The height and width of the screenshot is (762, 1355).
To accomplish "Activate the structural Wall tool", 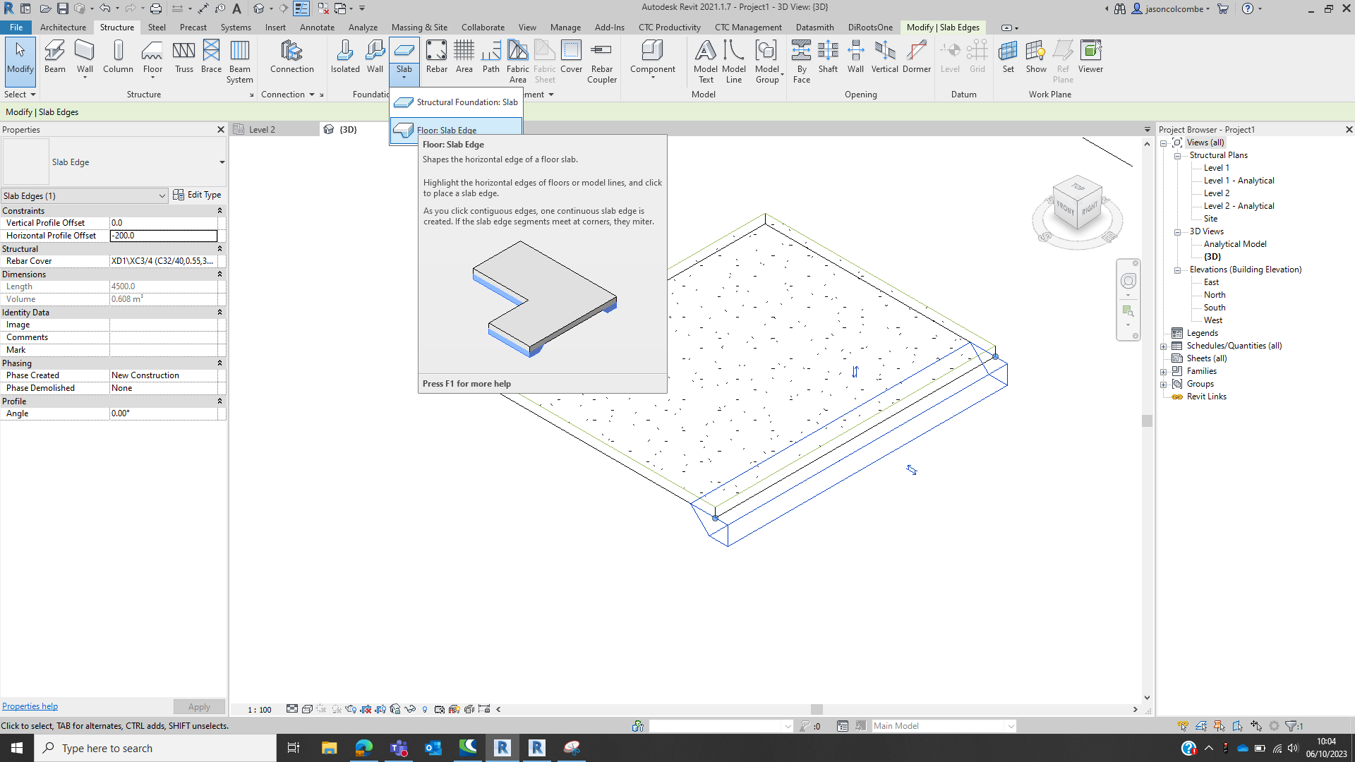I will [x=85, y=56].
